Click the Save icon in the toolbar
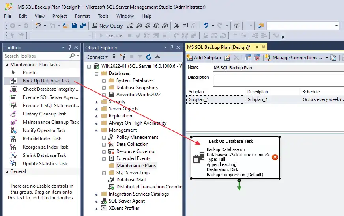This screenshot has height=216, width=344. pos(73,26)
